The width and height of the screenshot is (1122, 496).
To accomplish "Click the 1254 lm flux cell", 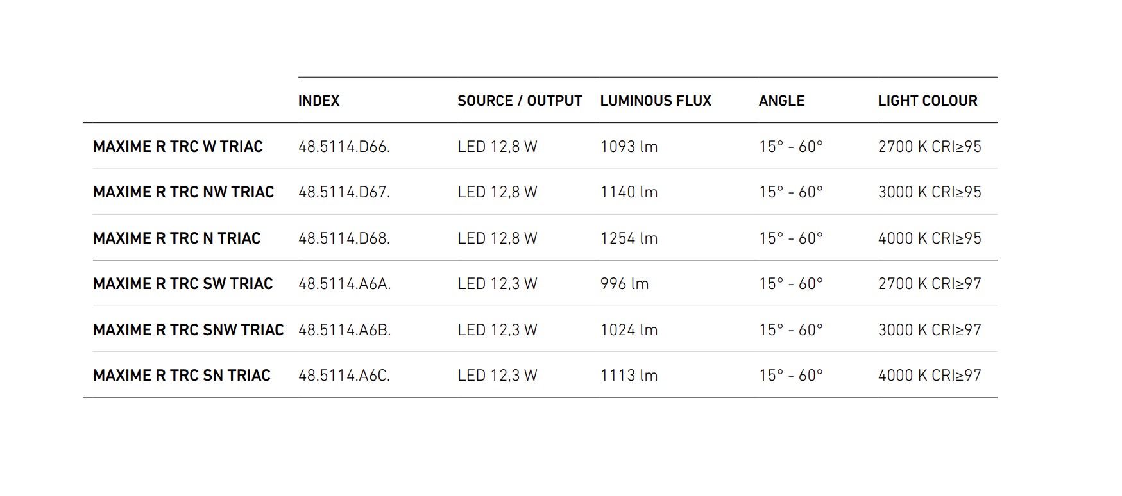I will point(629,238).
